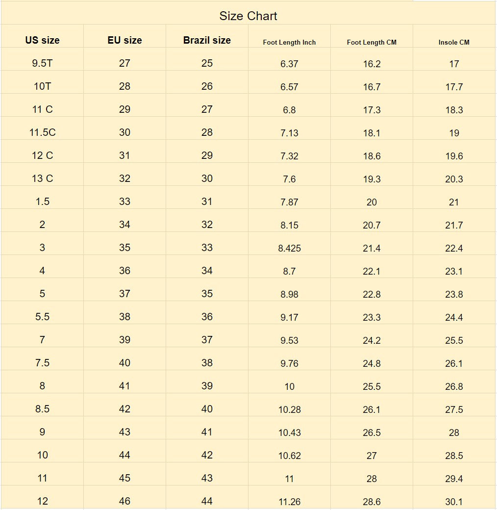Click the Insole CM column header
Image resolution: width=497 pixels, height=510 pixels.
tap(454, 42)
